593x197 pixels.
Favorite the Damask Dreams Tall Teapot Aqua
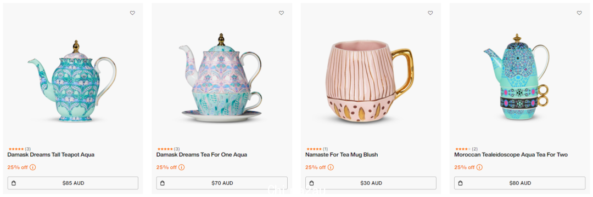click(132, 13)
